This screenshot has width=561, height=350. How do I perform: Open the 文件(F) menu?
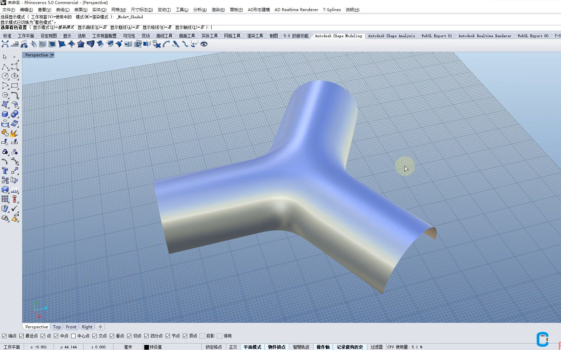[9, 9]
